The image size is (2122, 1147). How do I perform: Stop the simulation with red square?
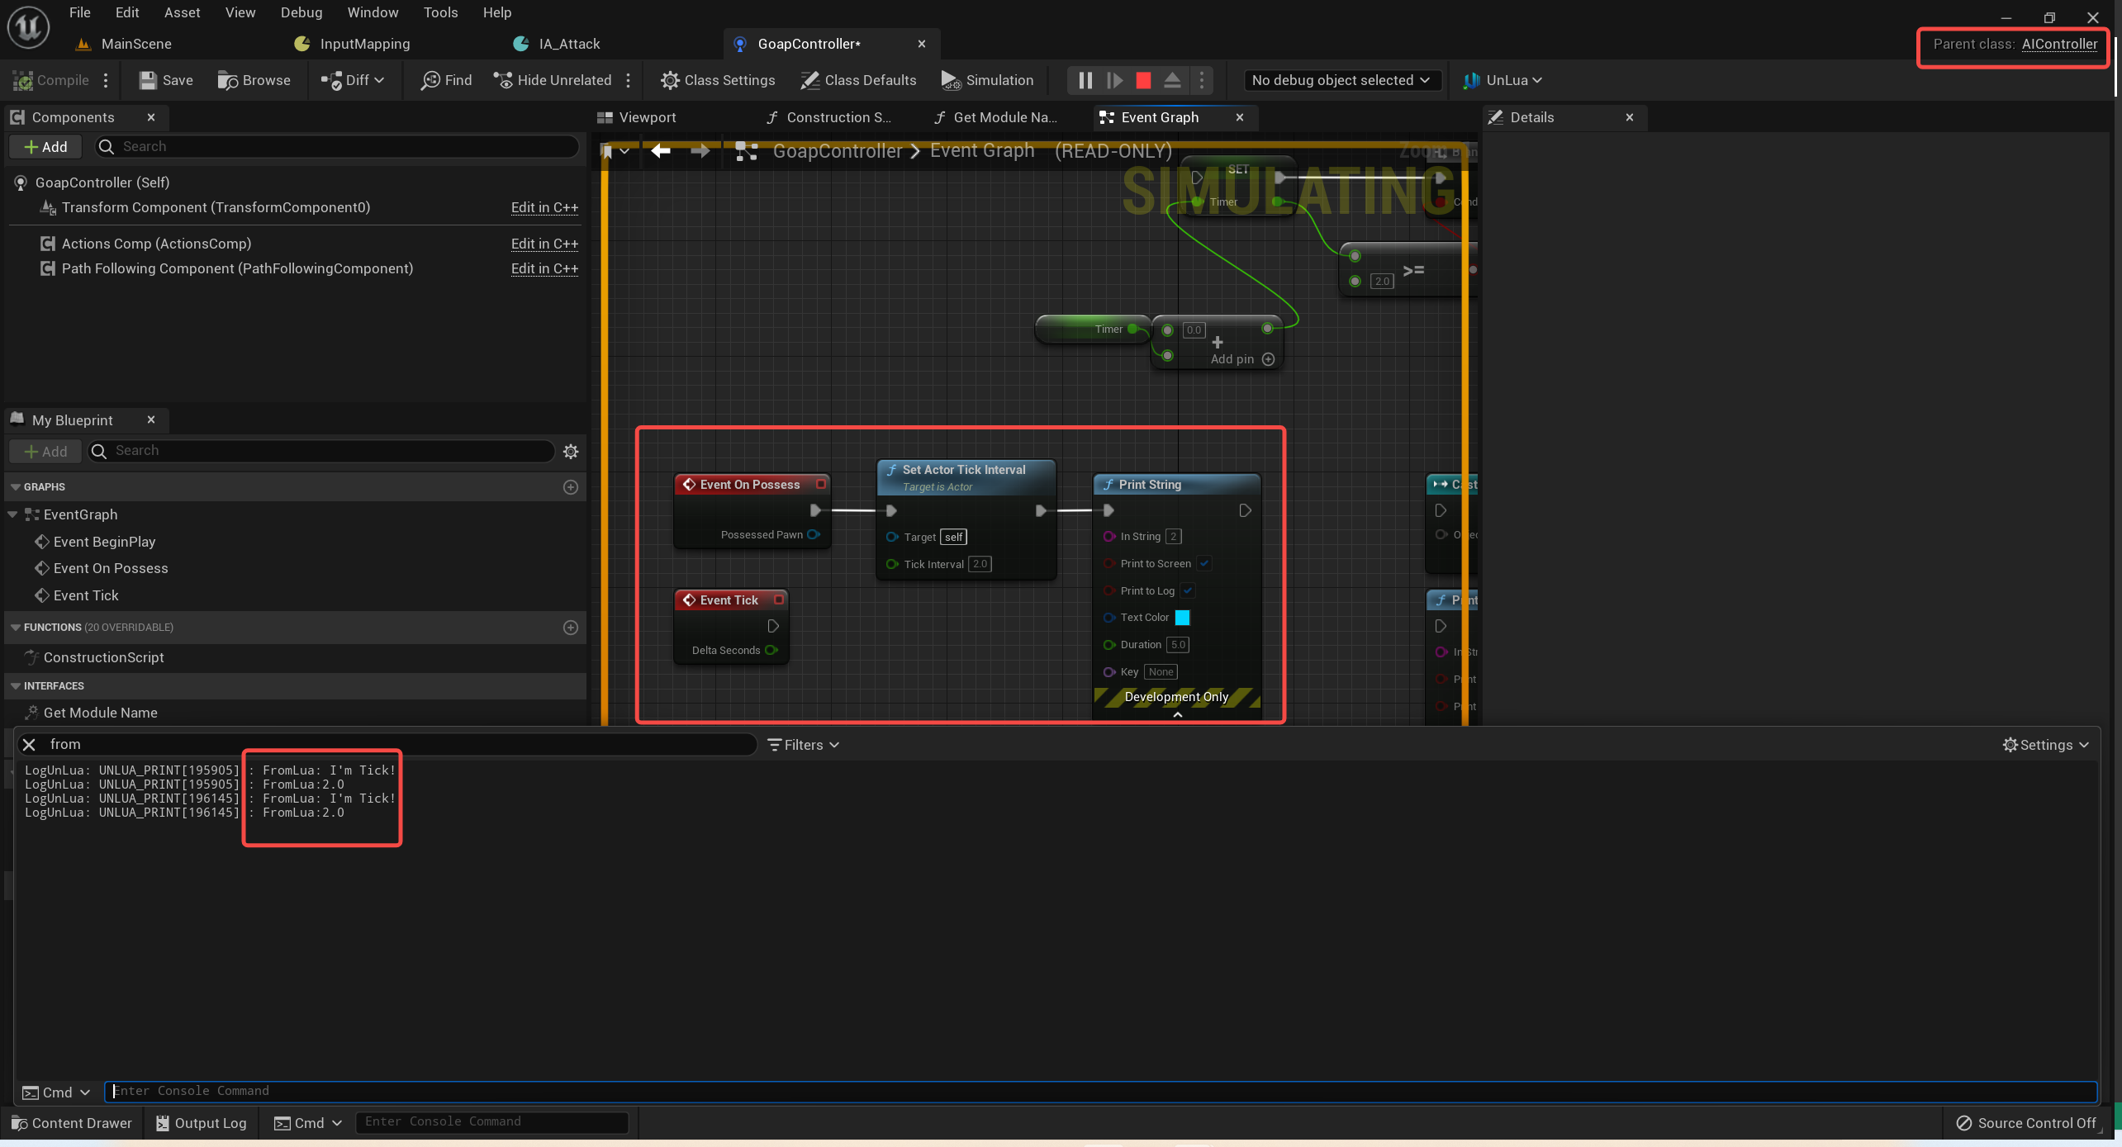(1143, 80)
